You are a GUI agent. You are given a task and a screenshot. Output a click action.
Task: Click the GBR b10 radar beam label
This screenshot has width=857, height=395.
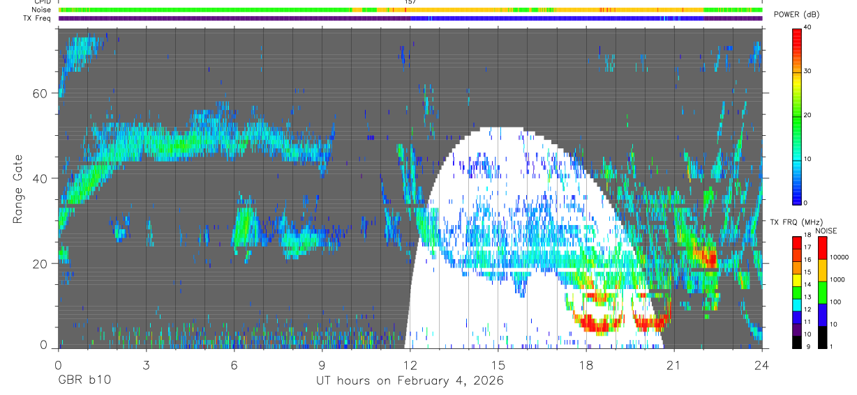point(83,381)
